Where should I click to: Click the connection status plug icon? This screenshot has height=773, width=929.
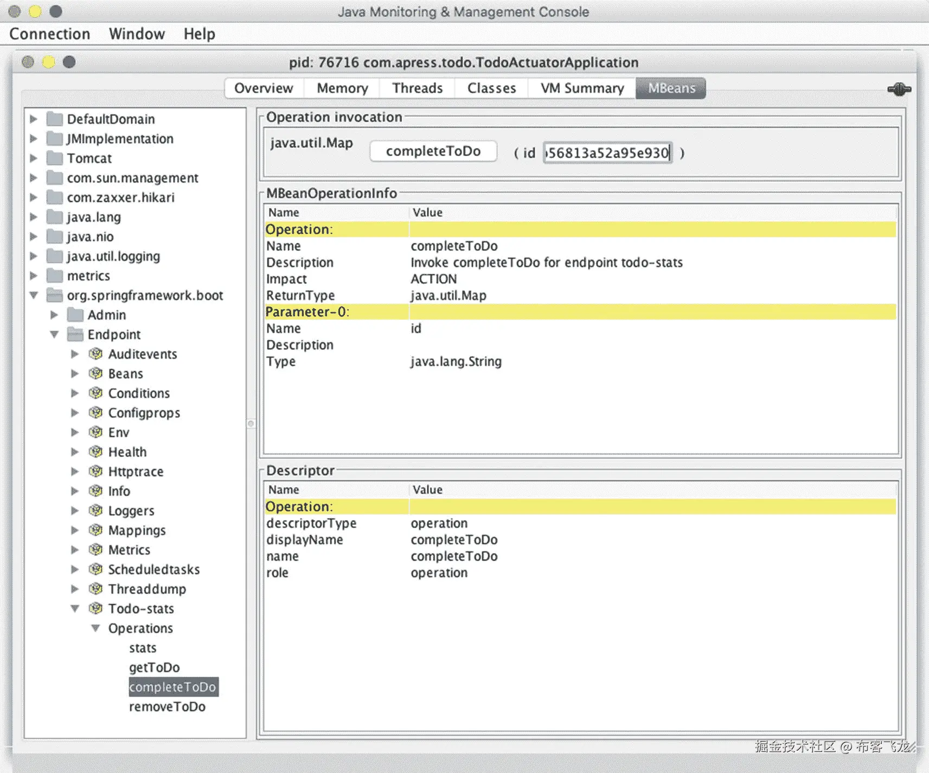coord(899,89)
